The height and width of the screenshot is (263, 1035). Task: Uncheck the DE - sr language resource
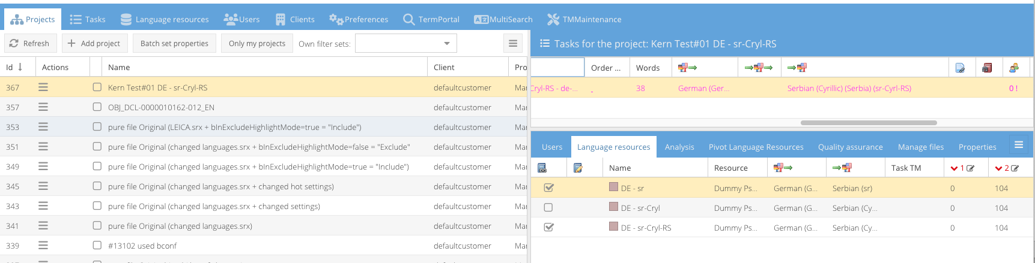click(x=548, y=188)
